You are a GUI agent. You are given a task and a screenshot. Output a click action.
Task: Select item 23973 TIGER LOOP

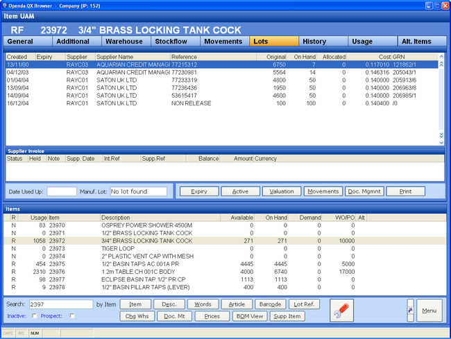225,249
